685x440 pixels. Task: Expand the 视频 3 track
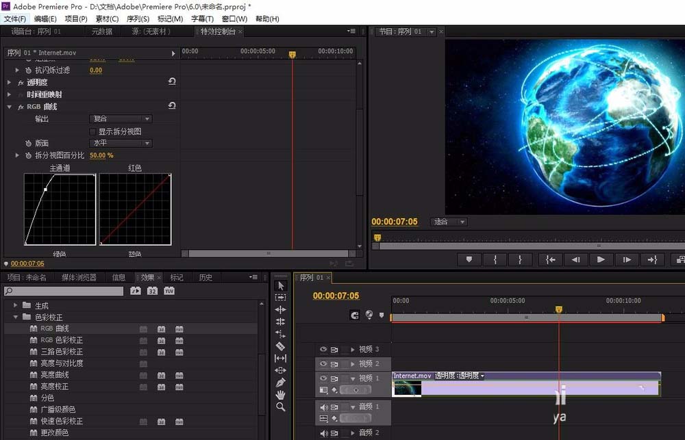click(x=353, y=349)
